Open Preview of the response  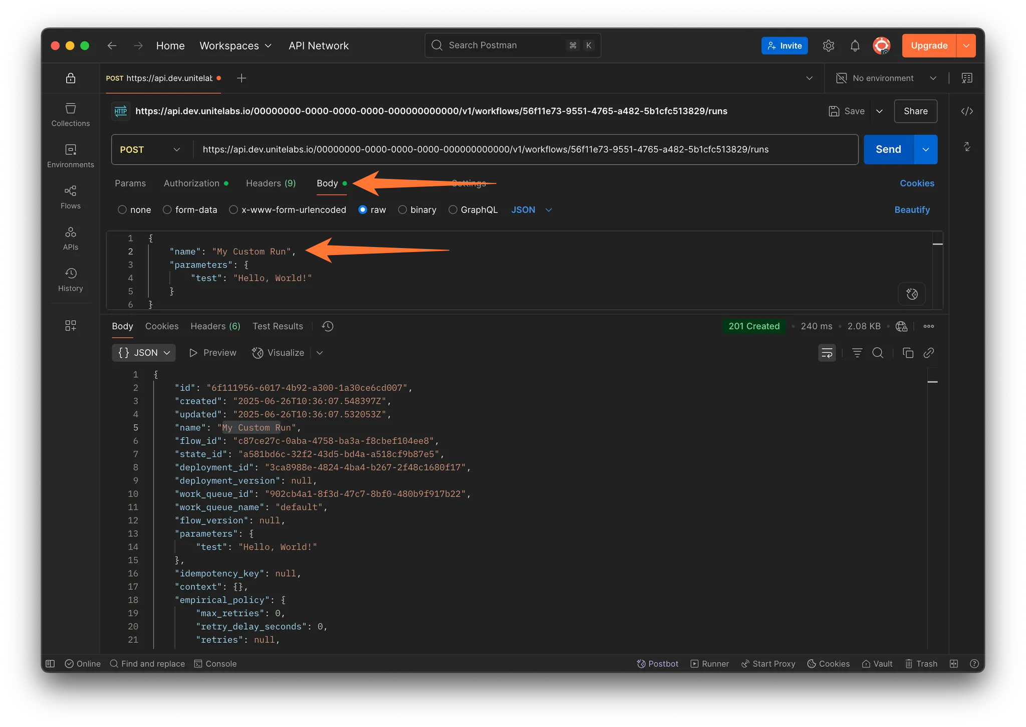click(212, 353)
